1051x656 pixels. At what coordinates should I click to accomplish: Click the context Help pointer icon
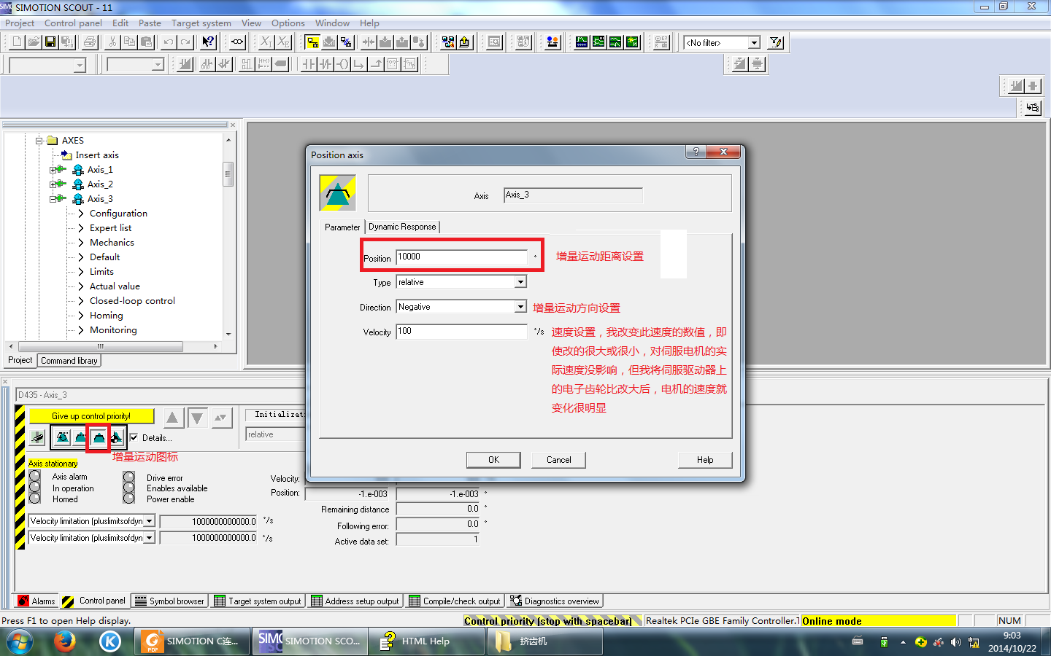click(208, 42)
